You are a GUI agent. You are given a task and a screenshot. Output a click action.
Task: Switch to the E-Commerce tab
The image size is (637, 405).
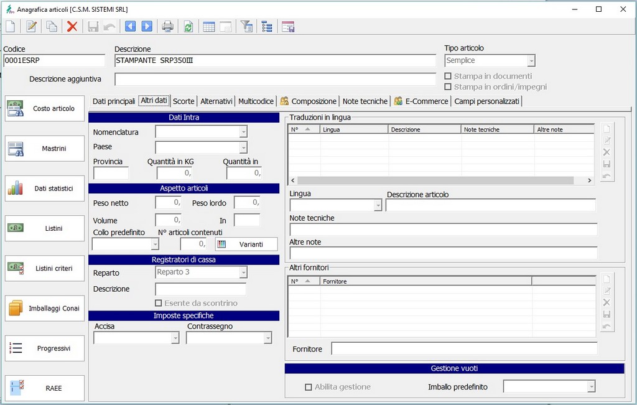[x=421, y=101]
